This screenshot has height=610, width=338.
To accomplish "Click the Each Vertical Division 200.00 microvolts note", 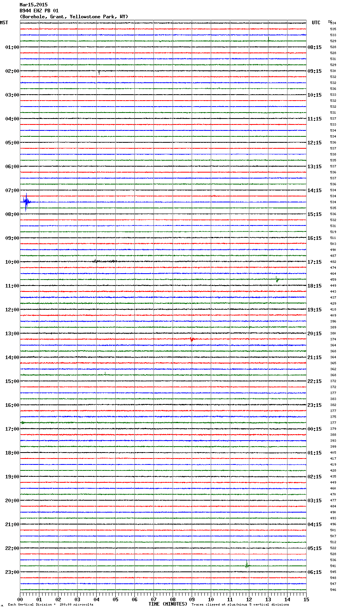I will pyautogui.click(x=51, y=605).
